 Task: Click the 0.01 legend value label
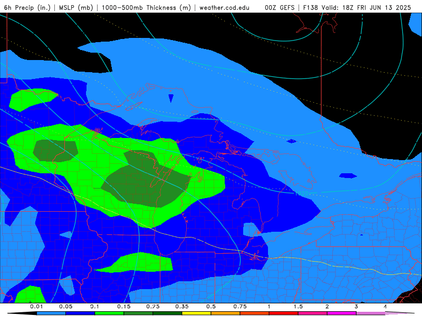(36, 307)
